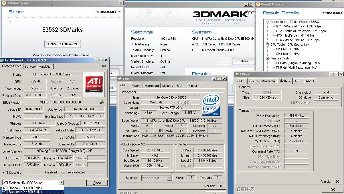
Task: Click the front CPU-Z window title bar icon
Action: (x=120, y=79)
